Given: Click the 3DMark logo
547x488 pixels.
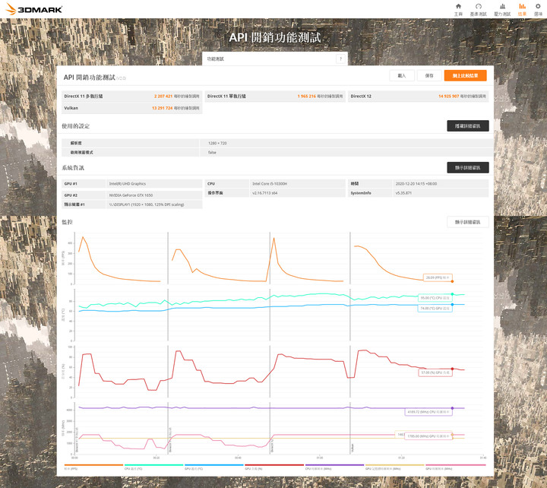Looking at the screenshot, I should [x=33, y=9].
